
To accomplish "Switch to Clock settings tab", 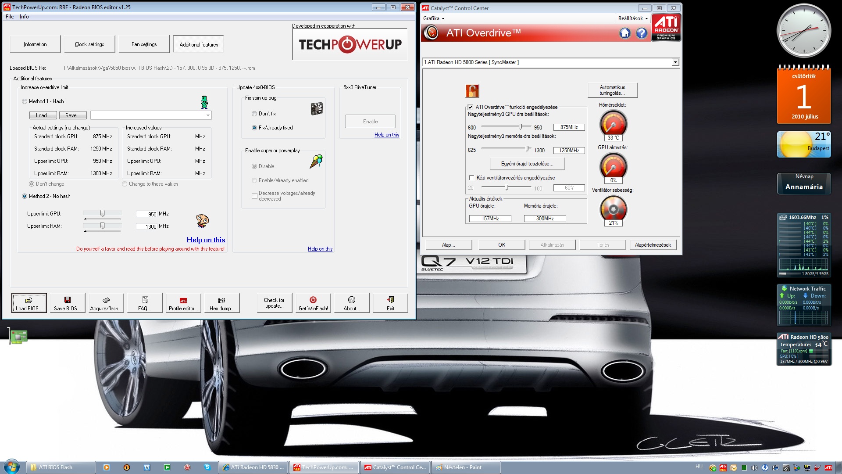I will point(89,44).
